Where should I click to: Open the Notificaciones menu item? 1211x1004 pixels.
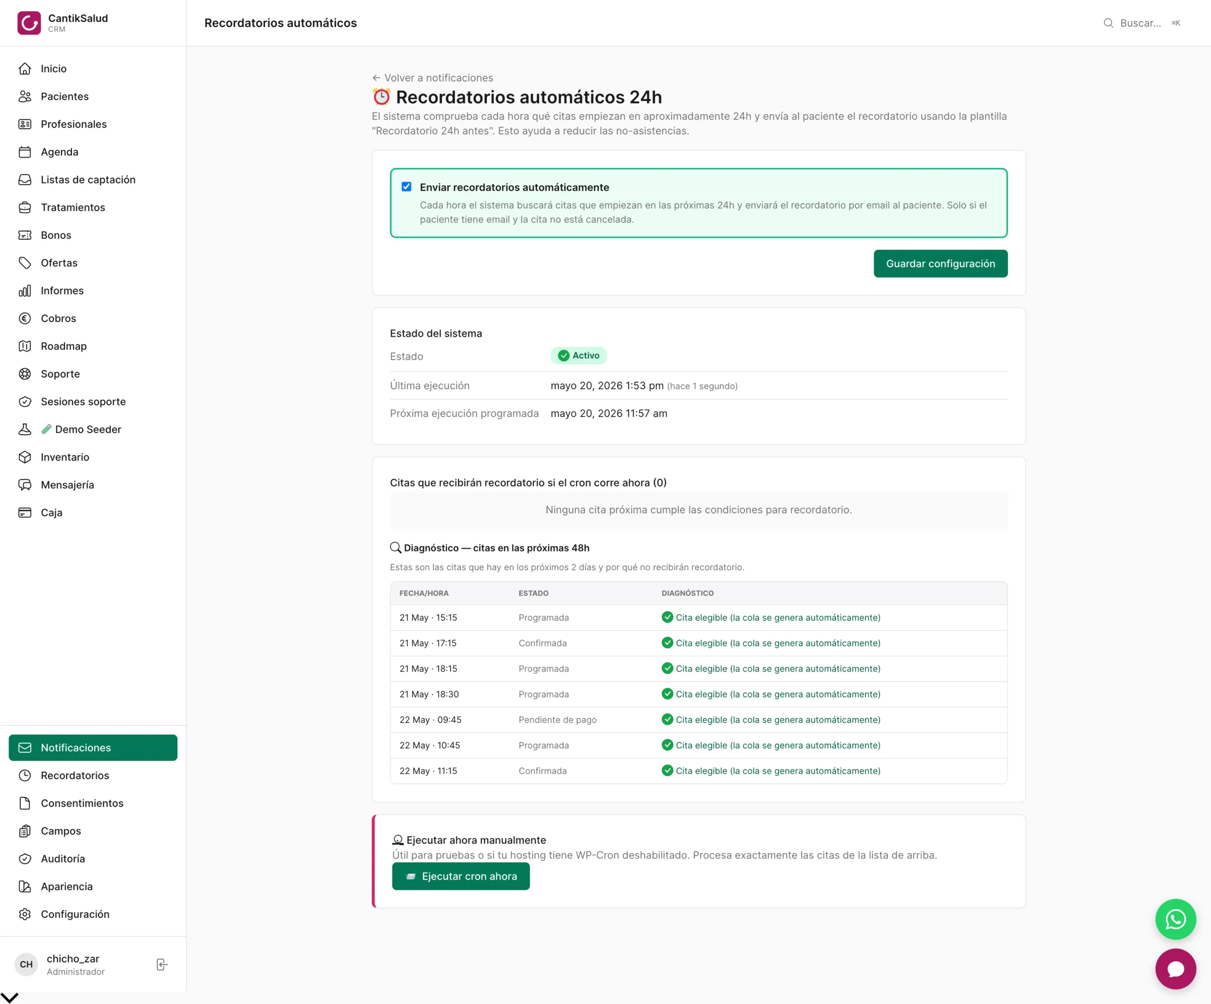pos(93,748)
